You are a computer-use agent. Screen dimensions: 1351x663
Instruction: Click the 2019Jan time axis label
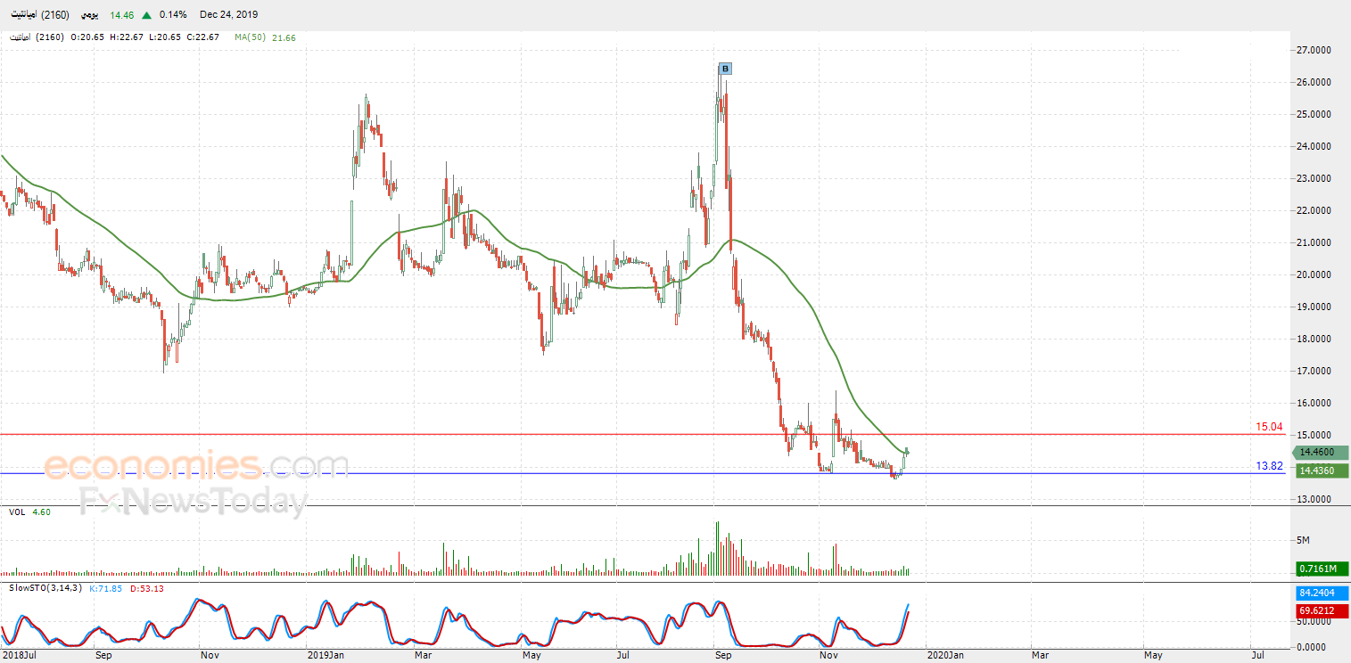tap(325, 656)
